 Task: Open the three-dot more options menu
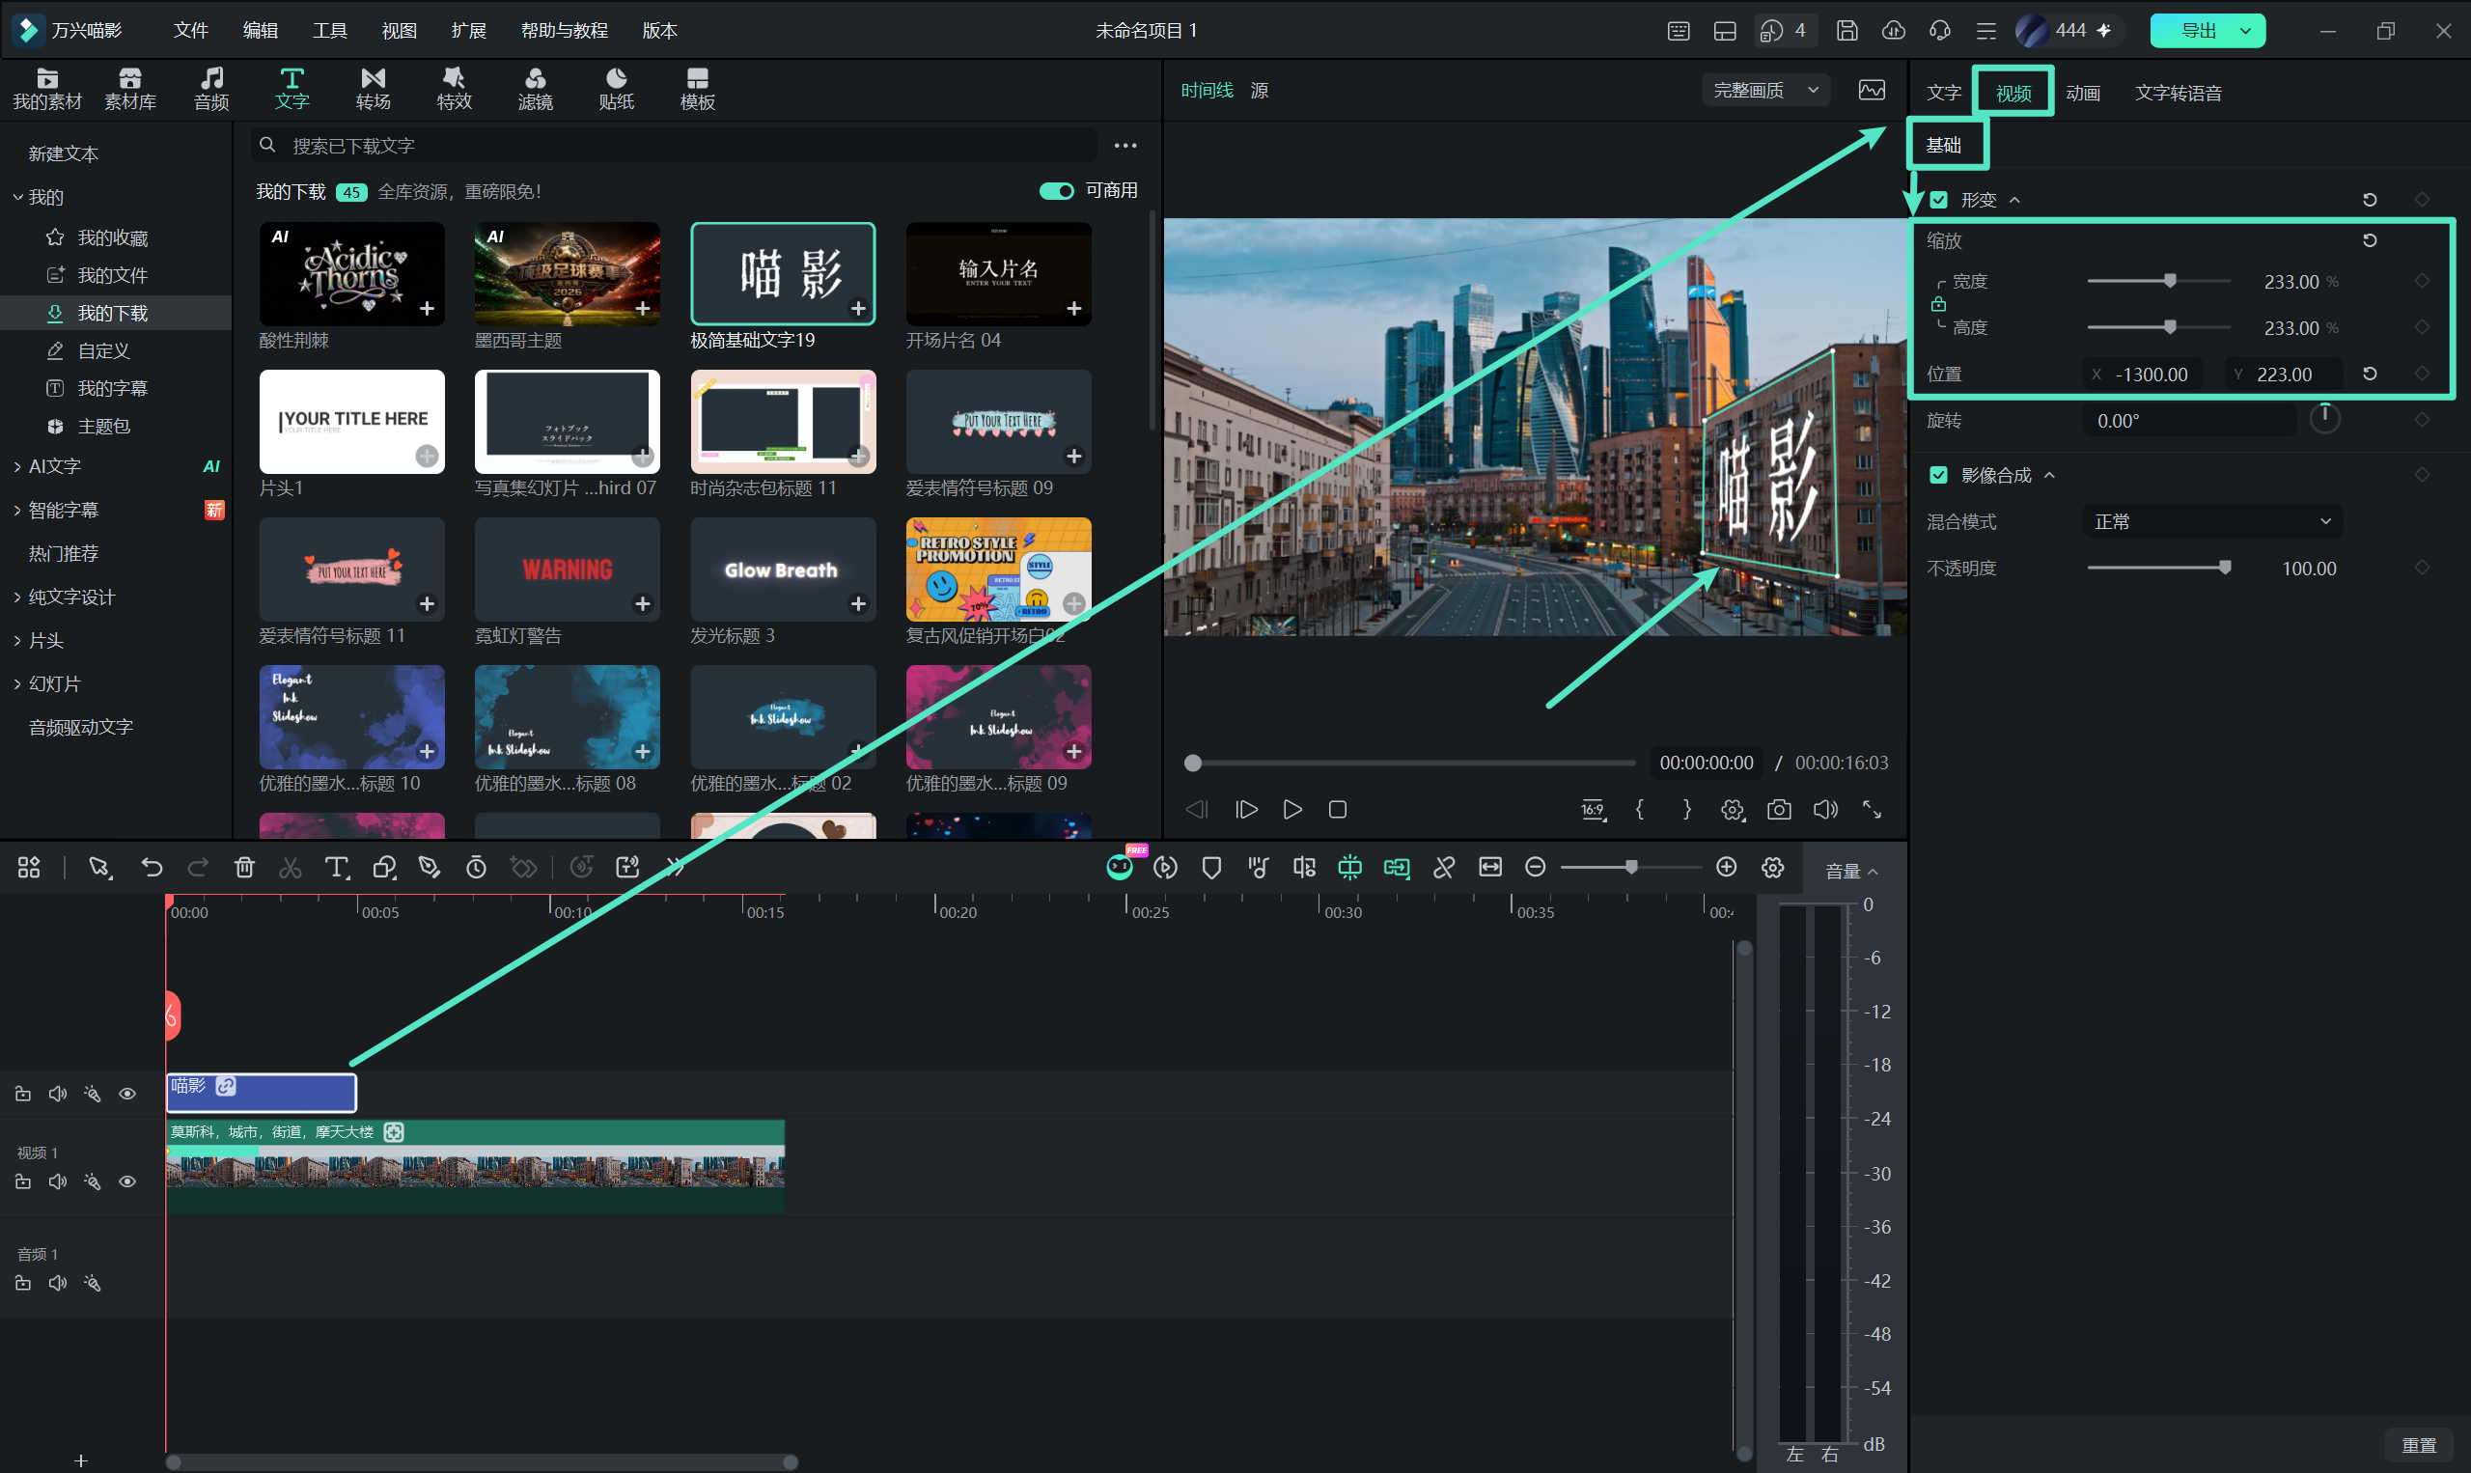tap(1125, 146)
